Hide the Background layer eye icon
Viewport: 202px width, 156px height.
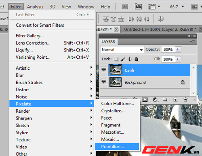pos(103,82)
